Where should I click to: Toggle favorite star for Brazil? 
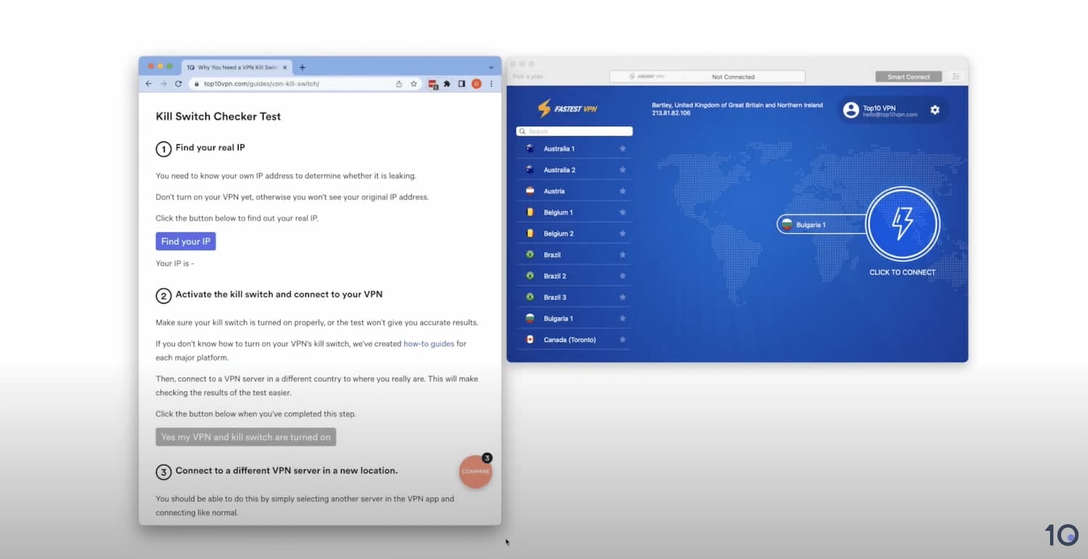[x=622, y=254]
